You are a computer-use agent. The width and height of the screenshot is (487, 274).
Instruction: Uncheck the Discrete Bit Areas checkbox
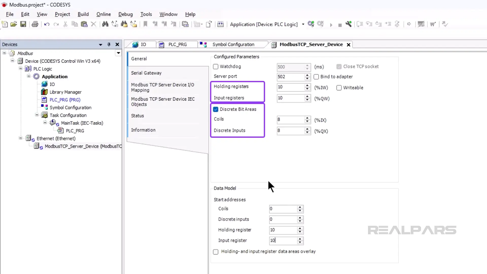coord(216,109)
